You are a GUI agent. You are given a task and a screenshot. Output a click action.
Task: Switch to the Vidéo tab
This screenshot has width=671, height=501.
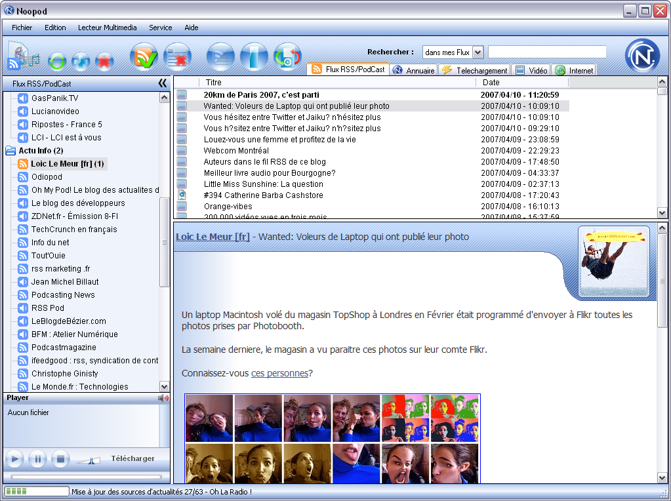pyautogui.click(x=531, y=70)
